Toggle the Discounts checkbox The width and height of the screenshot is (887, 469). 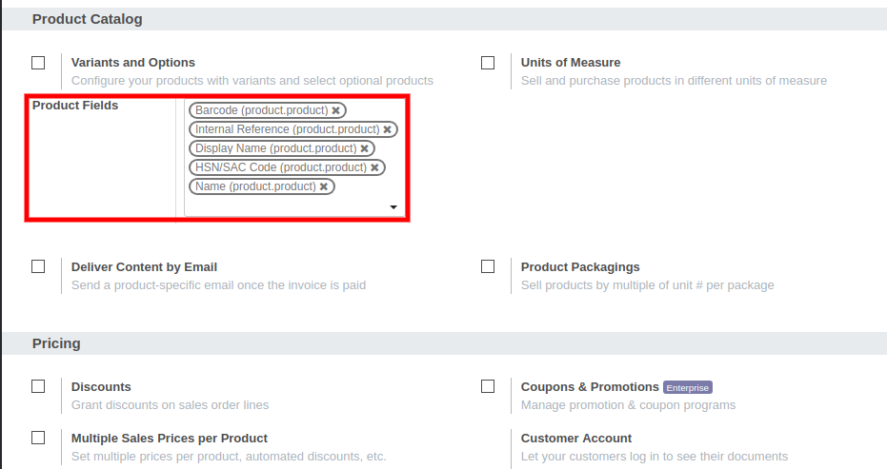(38, 386)
